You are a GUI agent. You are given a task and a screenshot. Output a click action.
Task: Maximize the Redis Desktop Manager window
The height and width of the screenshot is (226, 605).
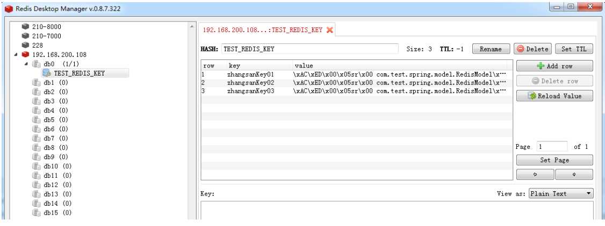pyautogui.click(x=570, y=7)
